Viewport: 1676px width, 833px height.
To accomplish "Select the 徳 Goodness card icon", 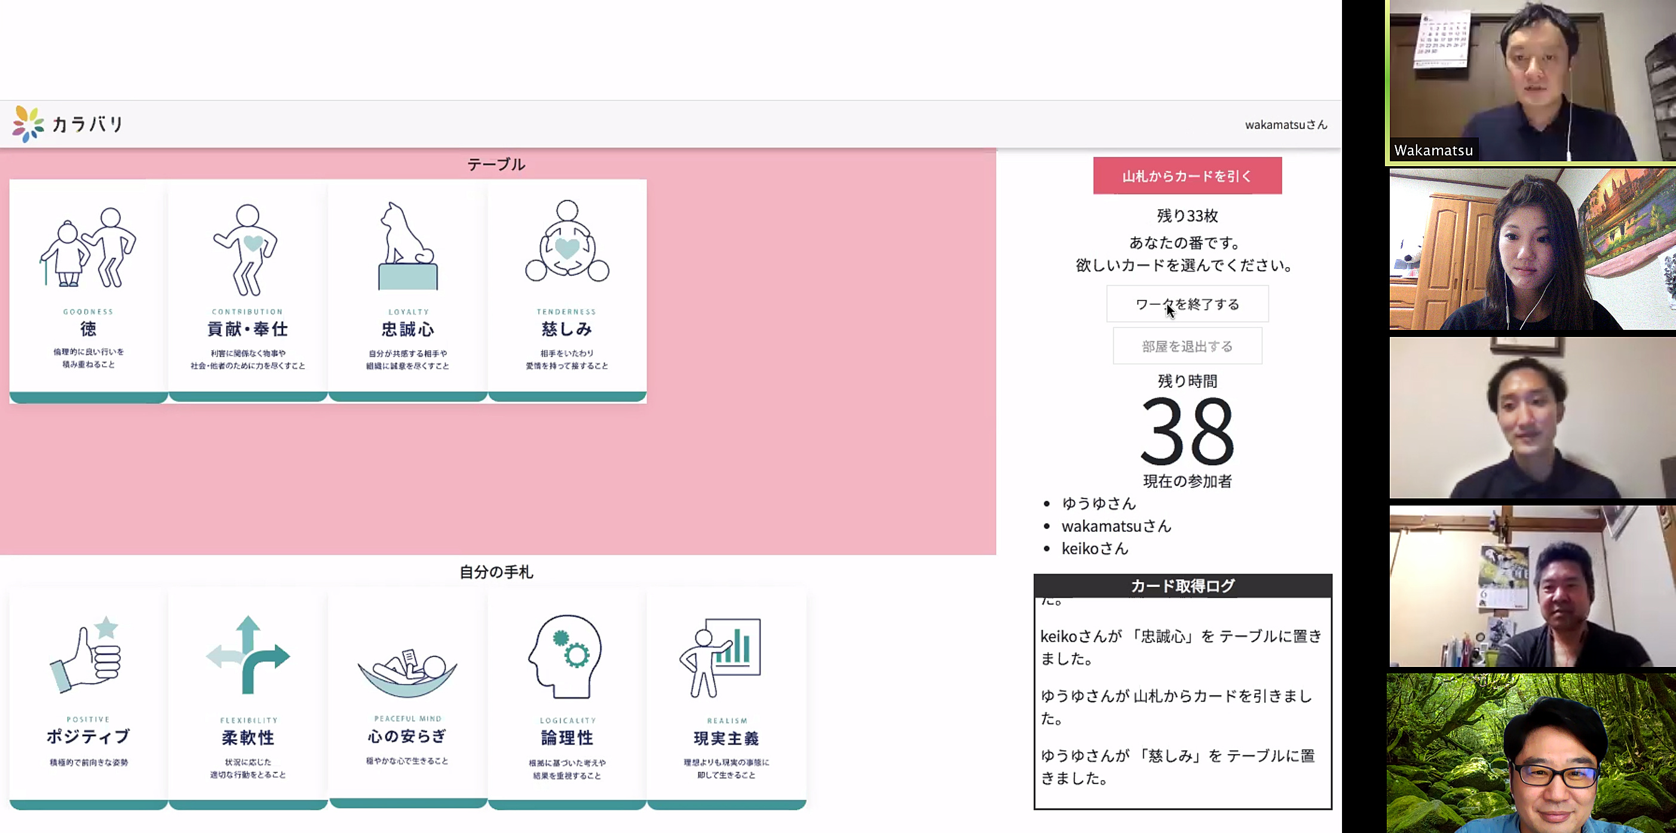I will [88, 247].
